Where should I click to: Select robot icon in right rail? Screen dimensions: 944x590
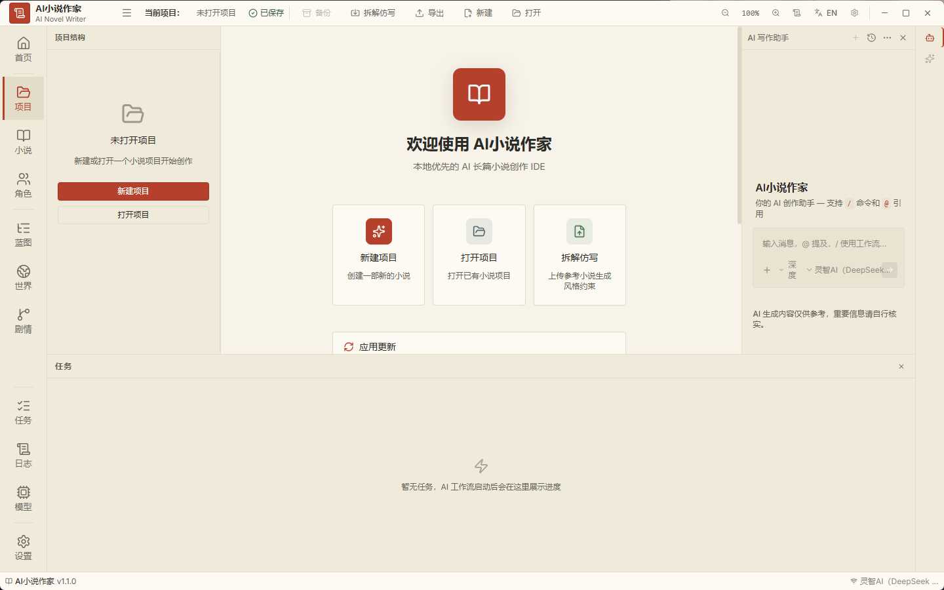point(930,38)
